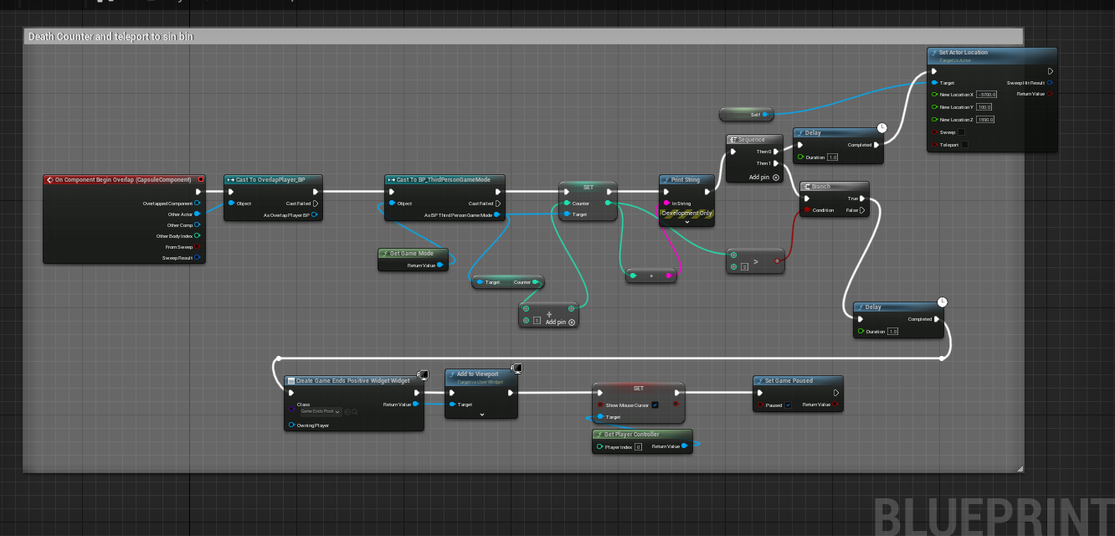Uncheck Show Mouse Cursor on SET node
The image size is (1115, 536).
coord(655,405)
